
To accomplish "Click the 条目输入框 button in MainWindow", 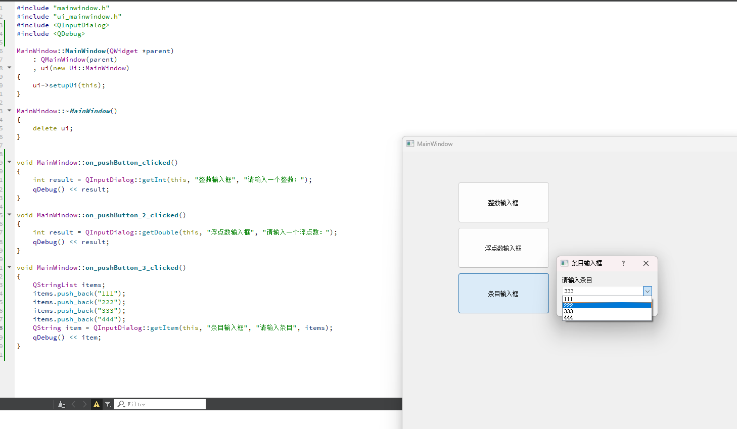I will 503,293.
